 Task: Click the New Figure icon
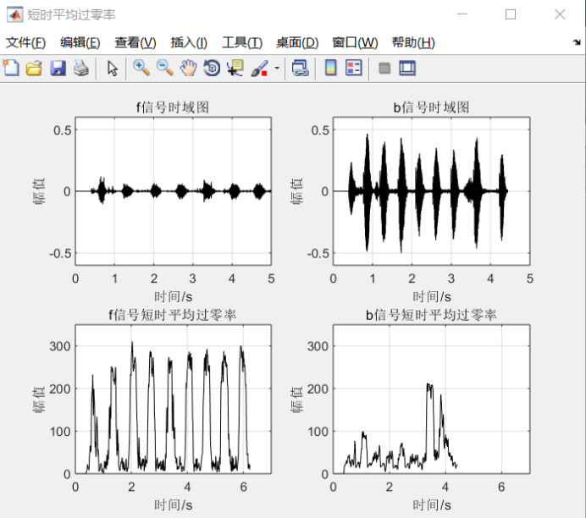(x=11, y=69)
